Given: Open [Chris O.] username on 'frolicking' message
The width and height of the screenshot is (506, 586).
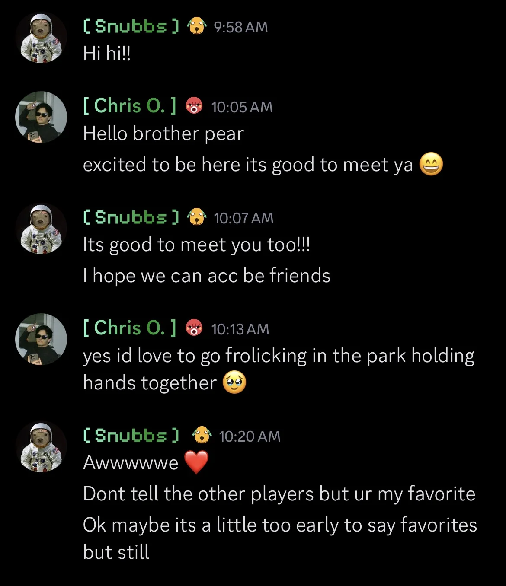Looking at the screenshot, I should pos(130,328).
